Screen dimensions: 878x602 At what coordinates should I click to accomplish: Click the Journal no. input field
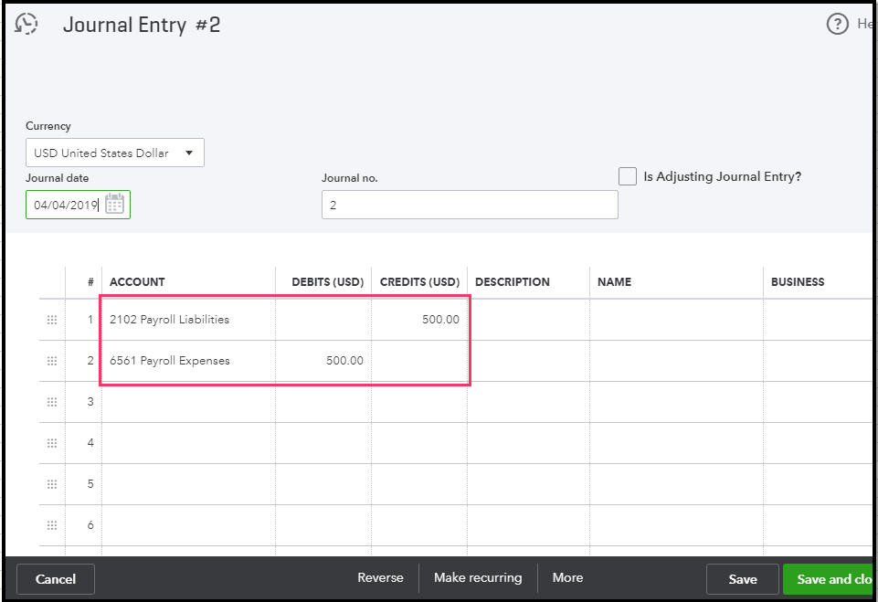pos(470,205)
